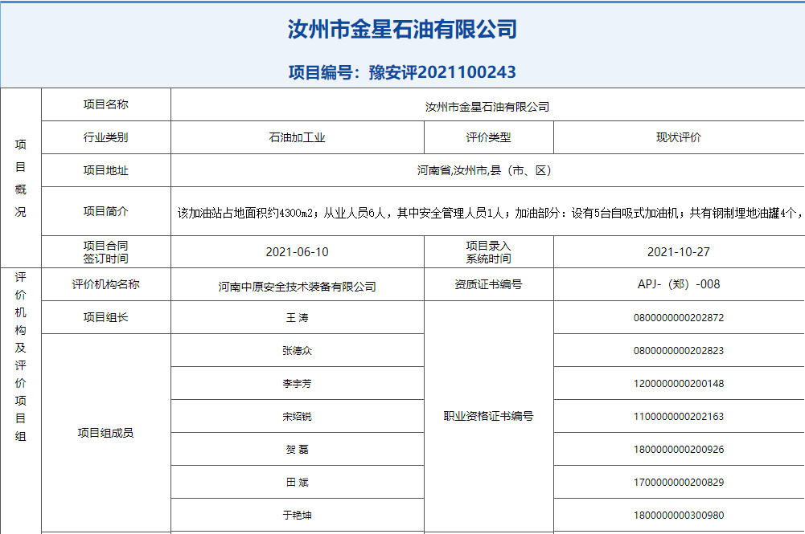Click the 行业类别 label
The image size is (805, 534).
click(x=106, y=137)
